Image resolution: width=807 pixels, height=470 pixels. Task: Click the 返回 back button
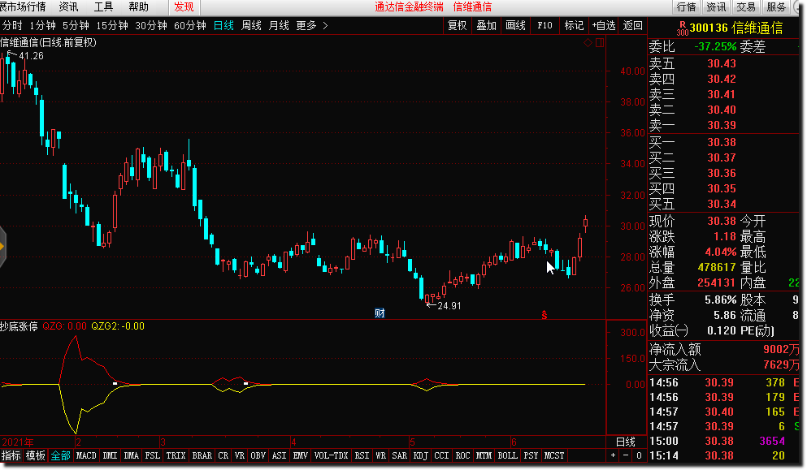(x=632, y=25)
